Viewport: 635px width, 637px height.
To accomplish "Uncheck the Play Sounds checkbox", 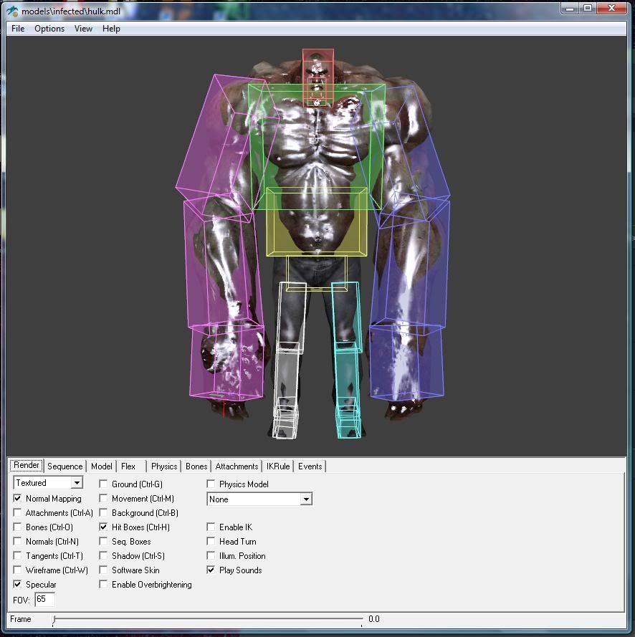I will 211,570.
